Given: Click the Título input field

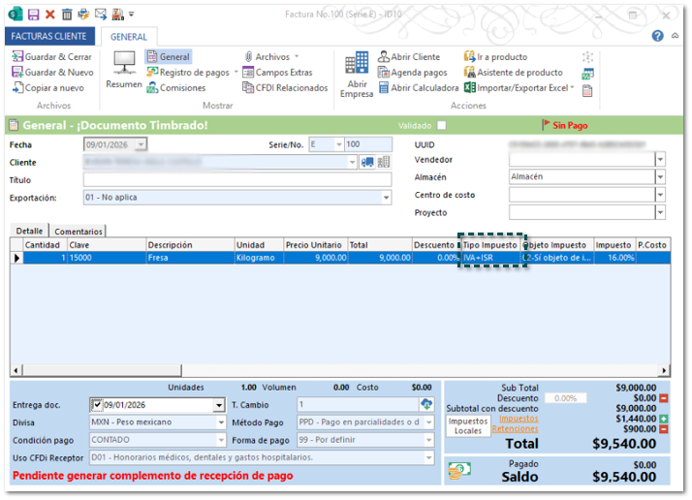Looking at the screenshot, I should pos(236,180).
